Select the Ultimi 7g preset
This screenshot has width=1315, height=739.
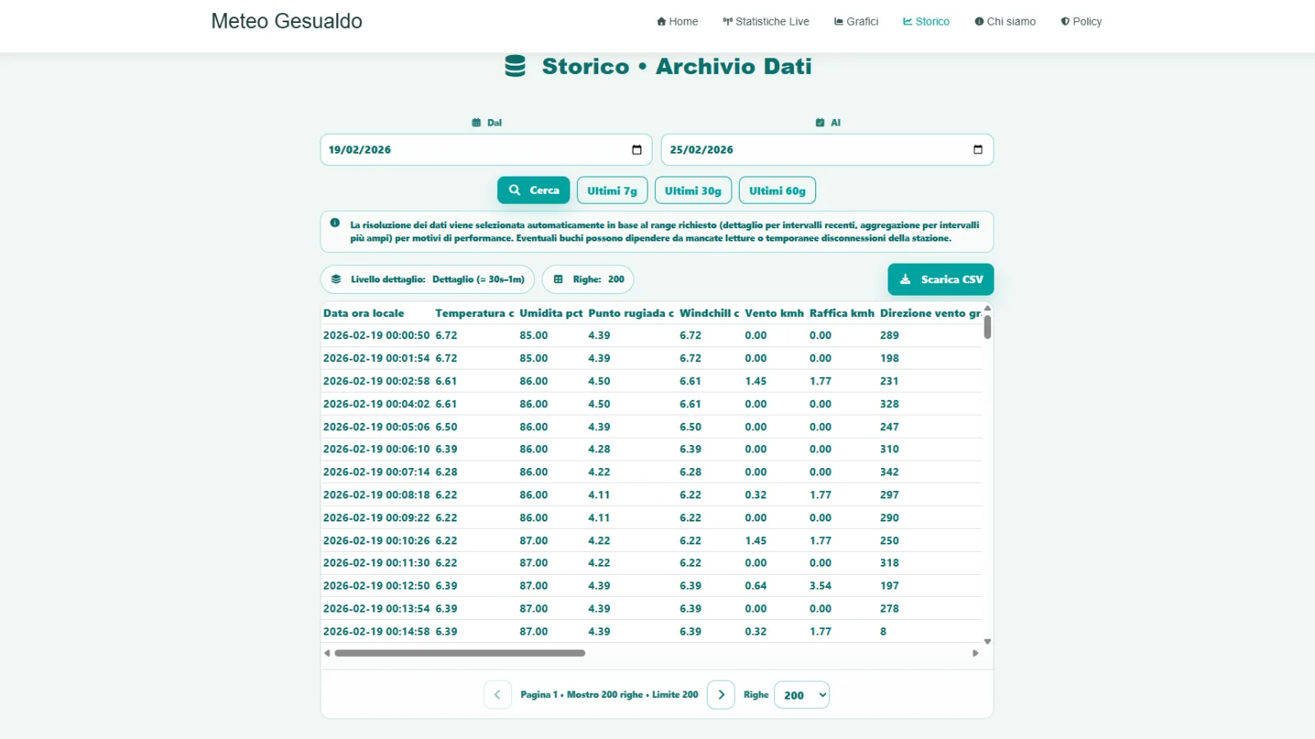coord(612,190)
